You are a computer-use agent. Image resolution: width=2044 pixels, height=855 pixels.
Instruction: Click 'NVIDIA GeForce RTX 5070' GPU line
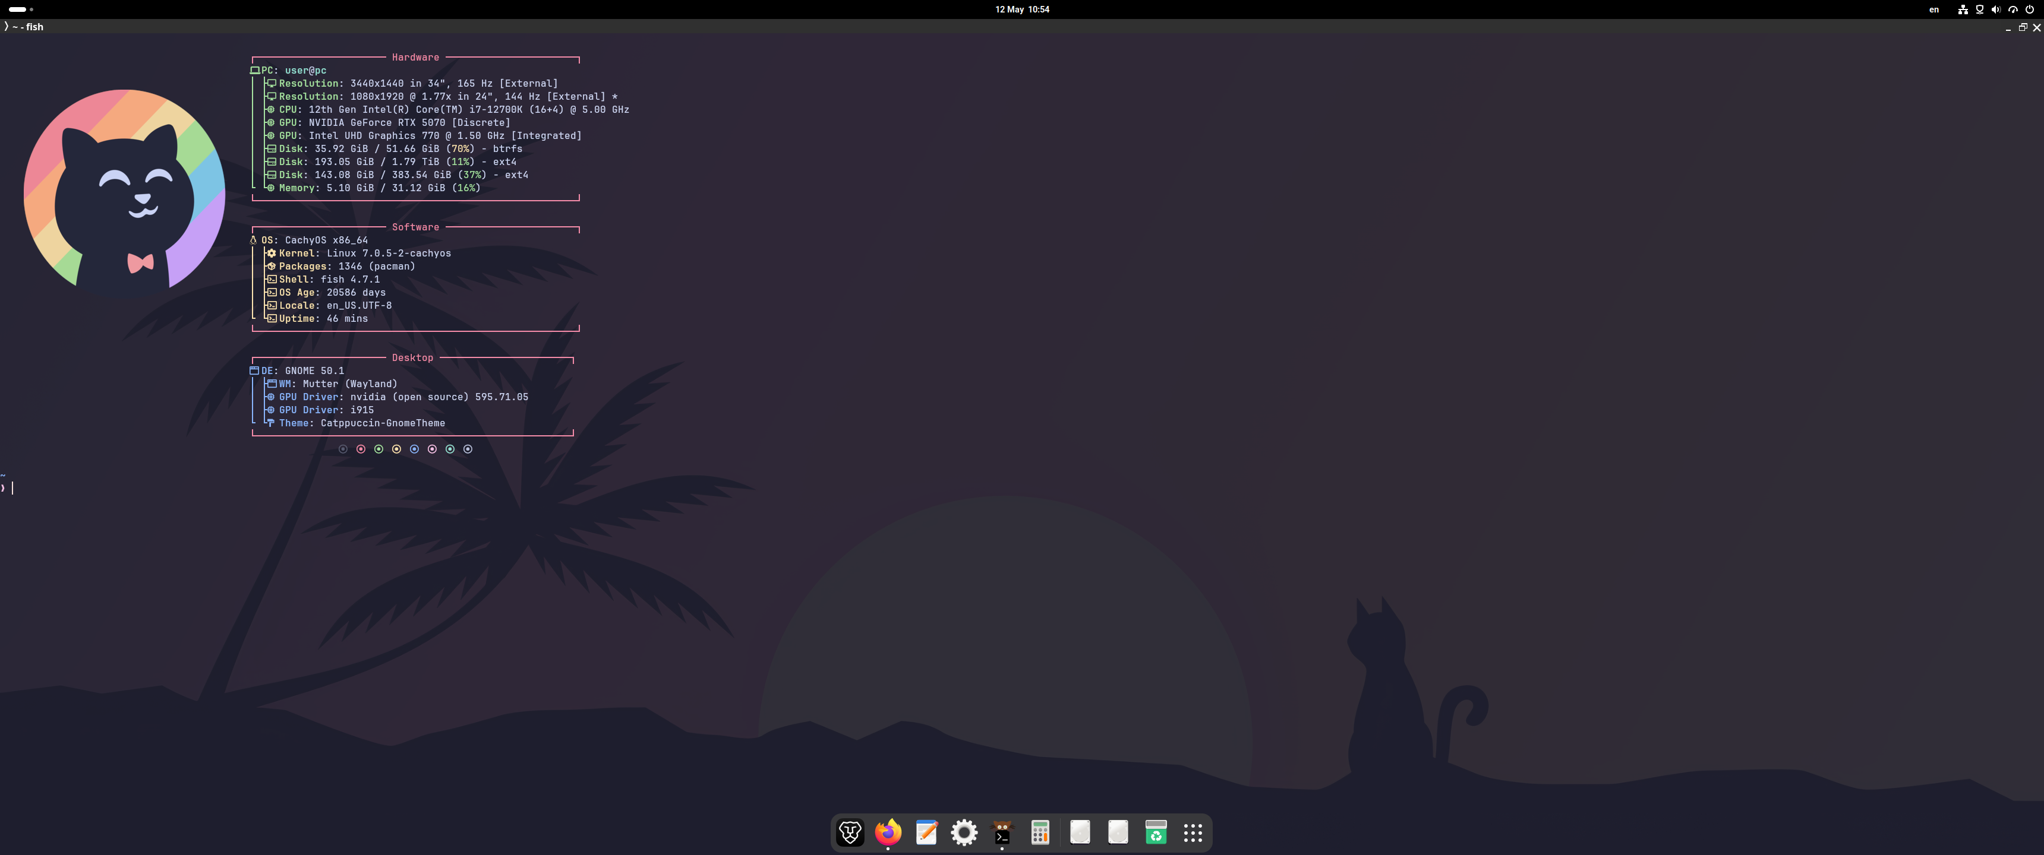tap(389, 123)
